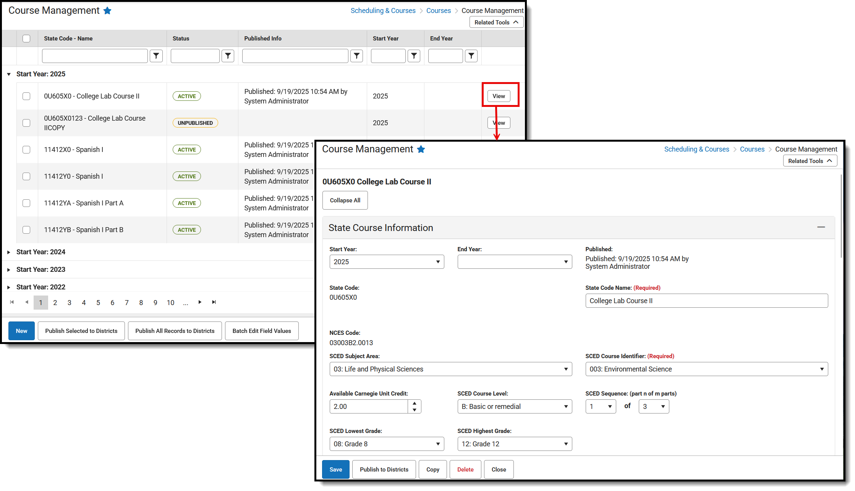Open the filter for the Status column

(x=228, y=56)
